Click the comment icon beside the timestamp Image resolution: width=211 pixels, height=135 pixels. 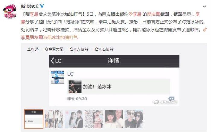click(x=171, y=99)
